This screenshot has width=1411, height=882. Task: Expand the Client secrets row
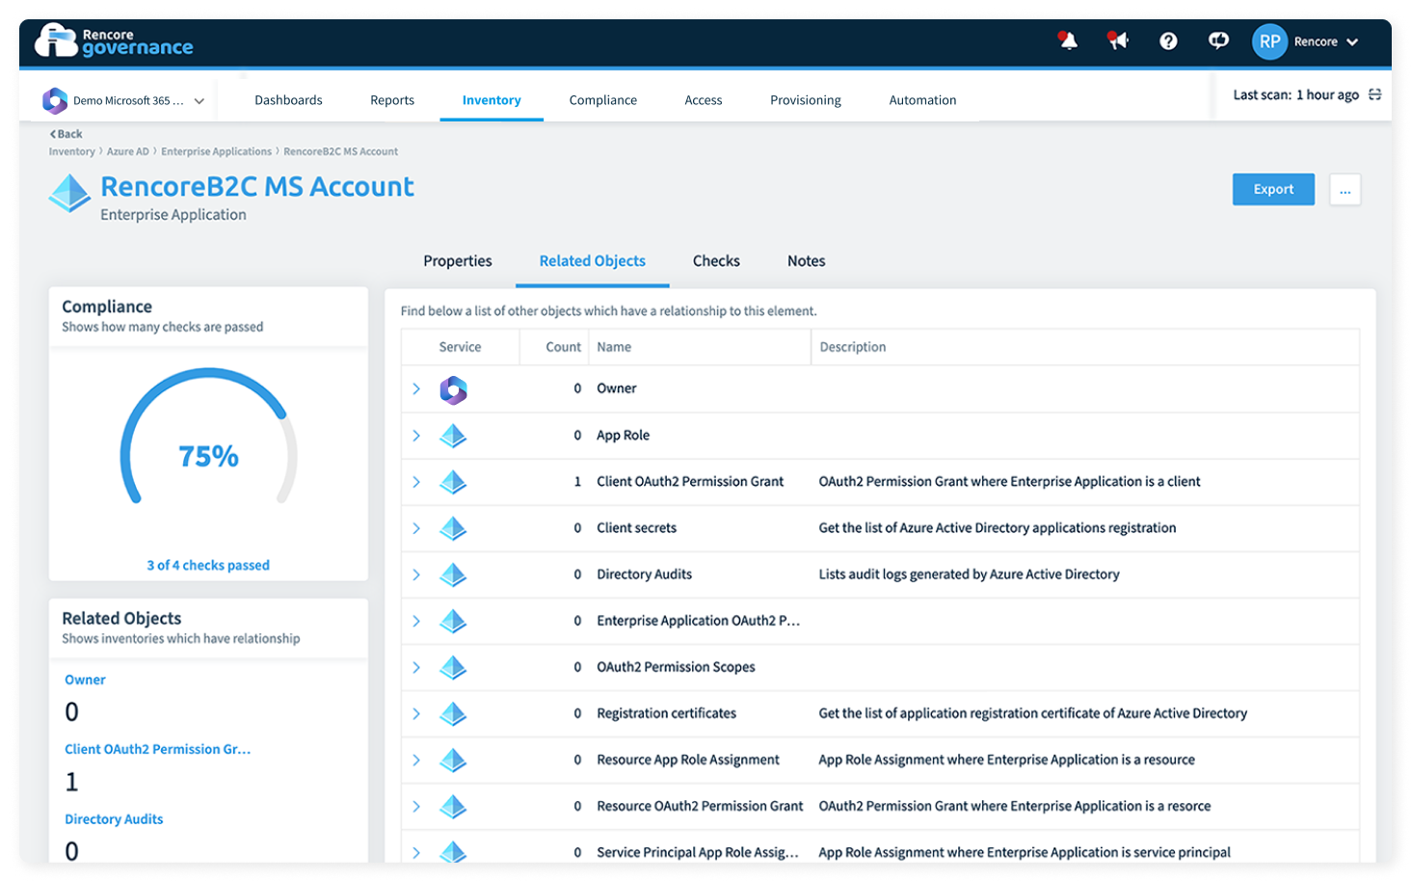click(416, 528)
